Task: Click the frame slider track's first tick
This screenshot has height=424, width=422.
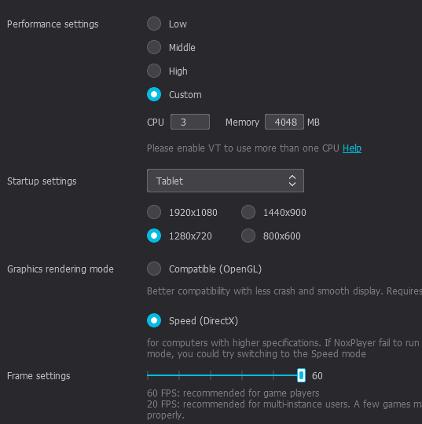Action: (148, 375)
